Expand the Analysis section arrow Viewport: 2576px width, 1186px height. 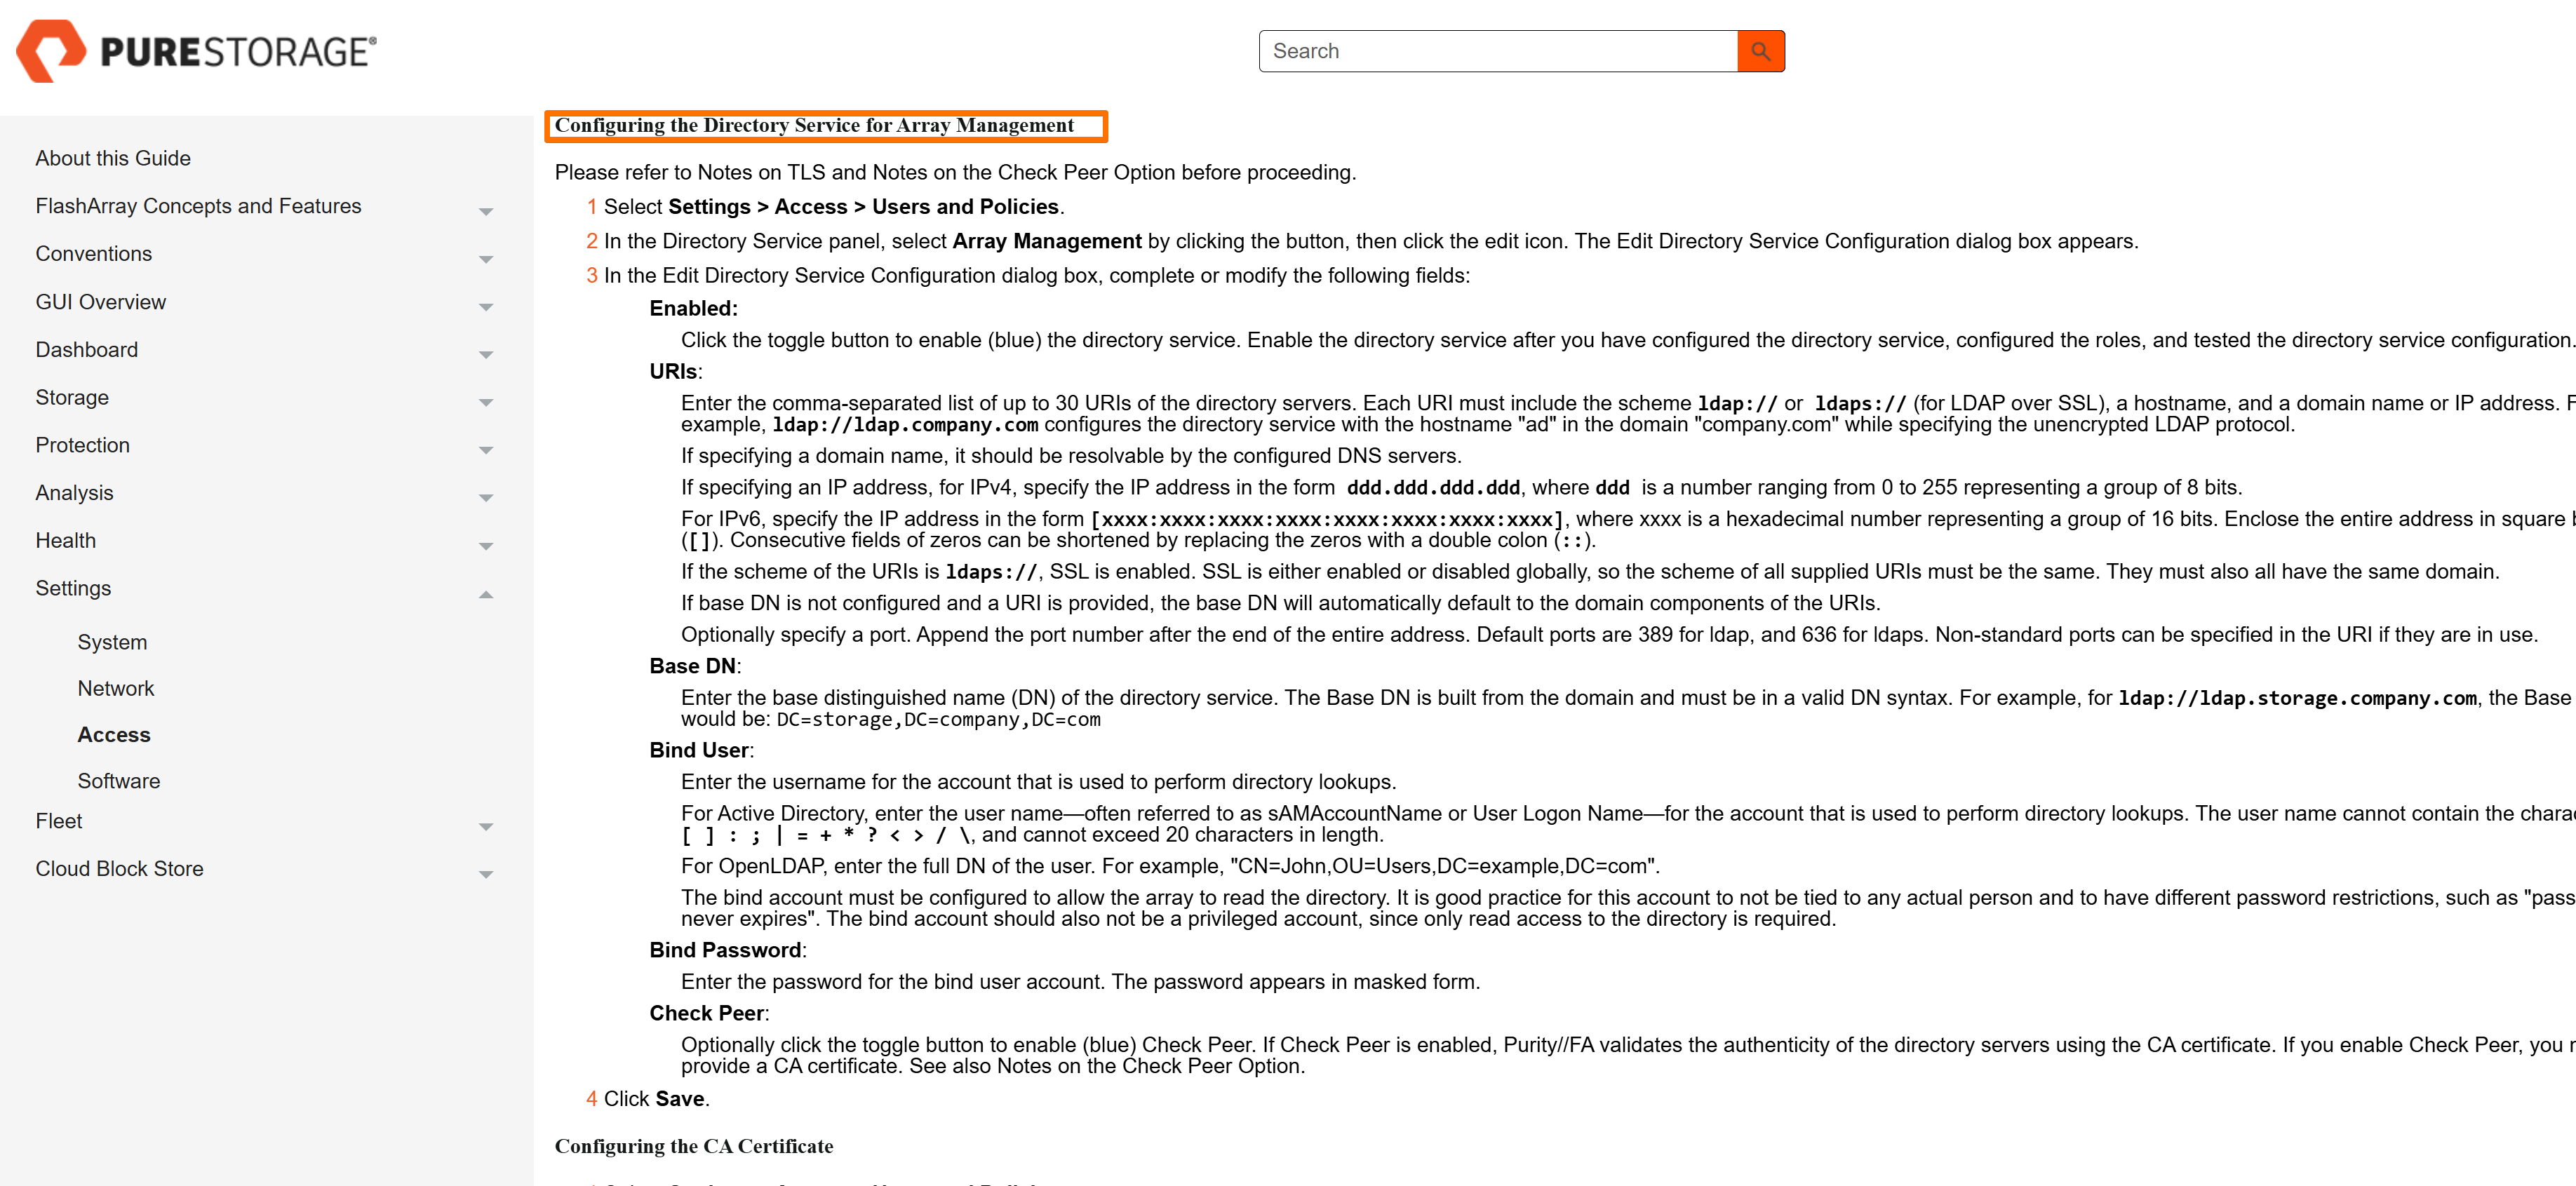click(x=486, y=497)
